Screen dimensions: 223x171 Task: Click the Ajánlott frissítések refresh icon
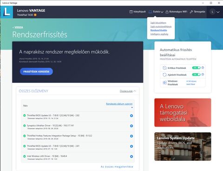click(x=164, y=75)
